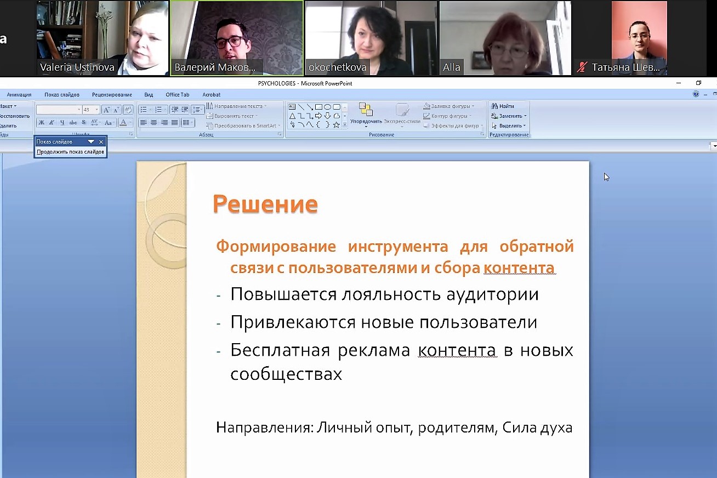Click the Найти binoculars button

pos(503,106)
